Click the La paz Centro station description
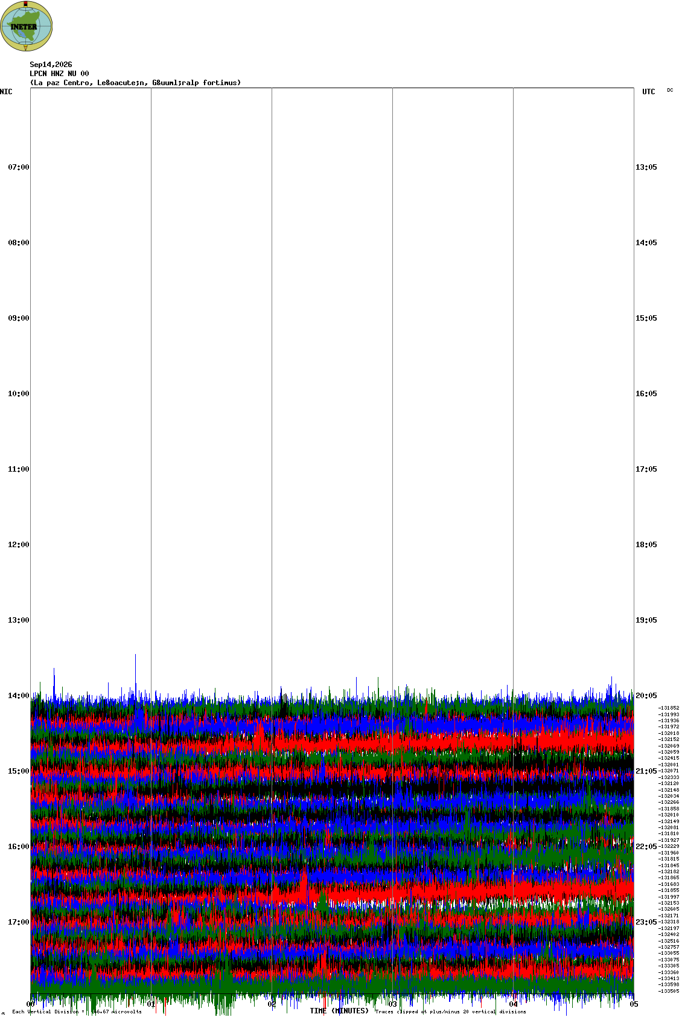Image resolution: width=682 pixels, height=1020 pixels. (x=135, y=83)
